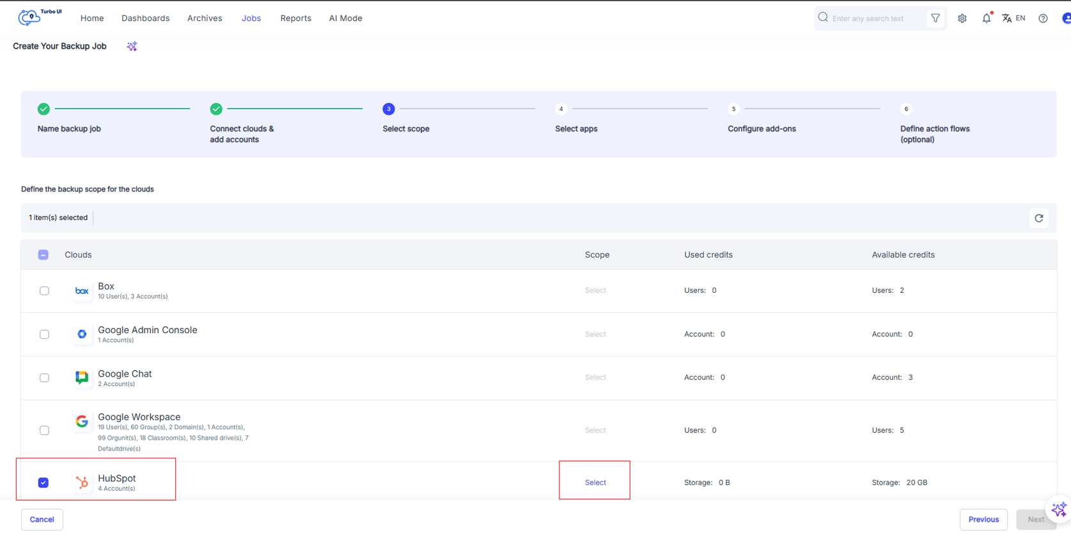The width and height of the screenshot is (1071, 535).
Task: Check the Google Chat checkbox
Action: 44,378
